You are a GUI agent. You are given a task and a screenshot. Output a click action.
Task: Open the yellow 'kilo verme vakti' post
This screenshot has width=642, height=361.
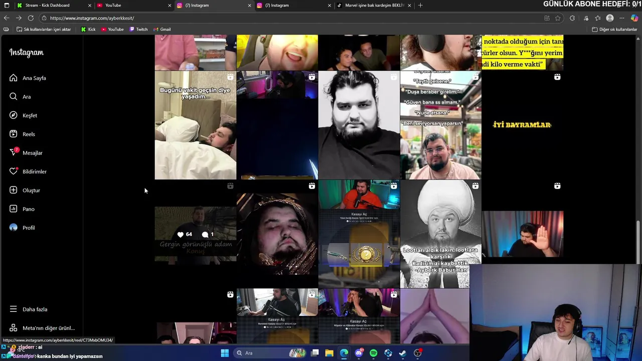(522, 52)
